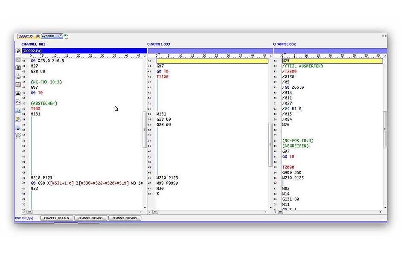This screenshot has height=256, width=401.
Task: Select the hash grid icon in sidebar
Action: coord(18,93)
